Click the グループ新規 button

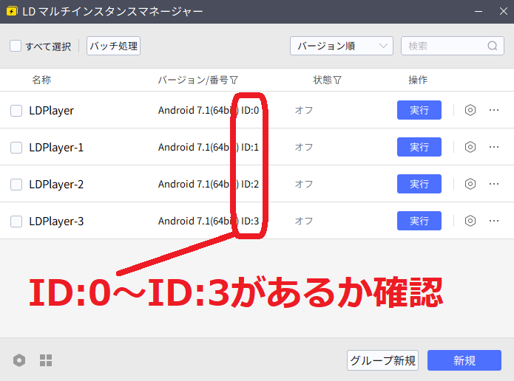point(382,360)
